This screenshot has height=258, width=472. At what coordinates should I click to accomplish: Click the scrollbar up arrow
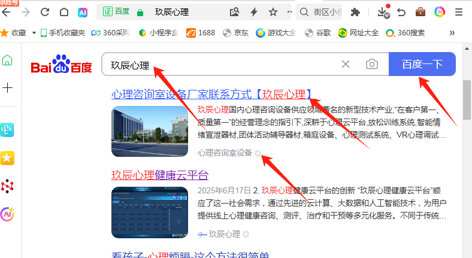tap(467, 48)
